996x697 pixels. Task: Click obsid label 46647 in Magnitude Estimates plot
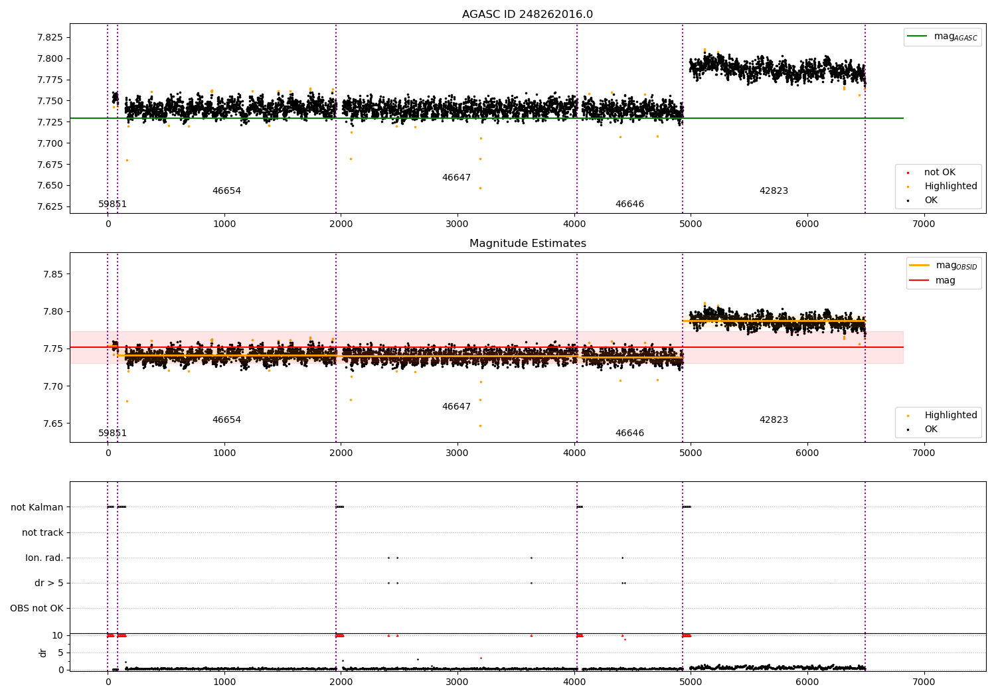[x=456, y=407]
